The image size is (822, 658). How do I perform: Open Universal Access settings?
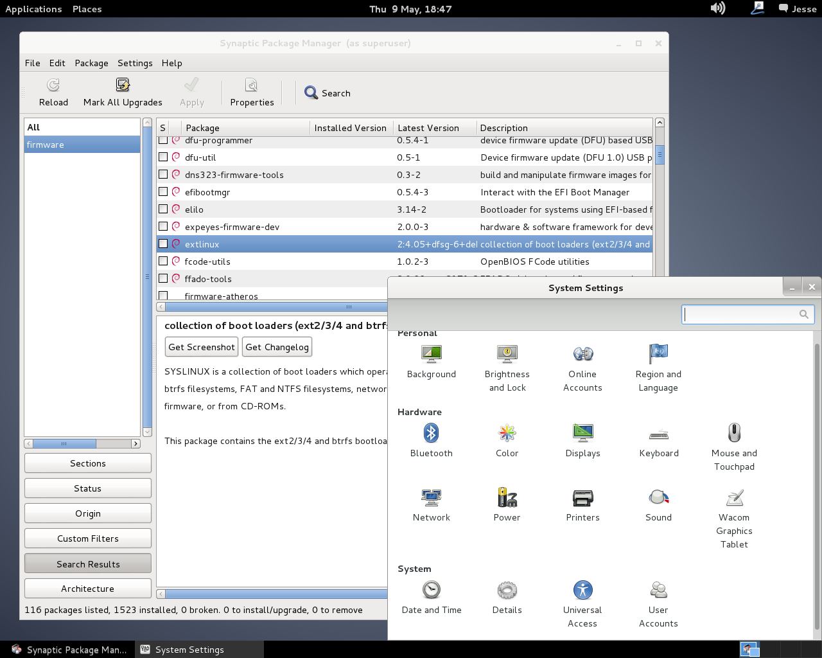pos(582,604)
